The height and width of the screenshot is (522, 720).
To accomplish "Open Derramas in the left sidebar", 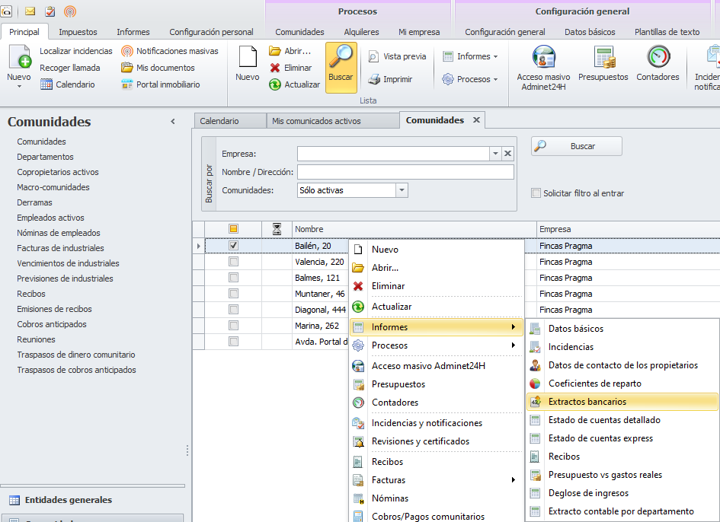I will click(35, 202).
